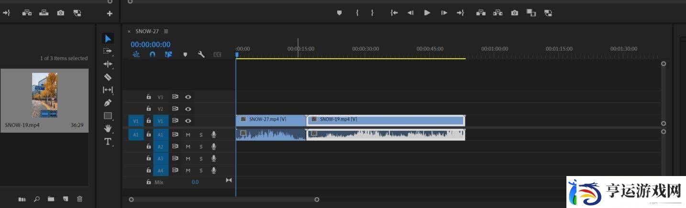This screenshot has height=208, width=686.
Task: Select the SNOW-19 audio clip on A1
Action: click(386, 135)
